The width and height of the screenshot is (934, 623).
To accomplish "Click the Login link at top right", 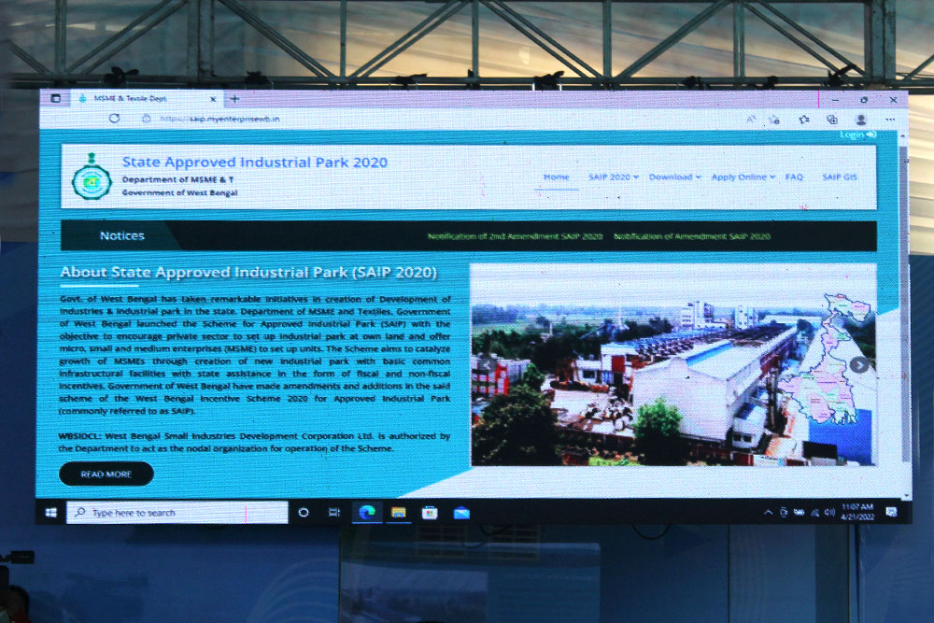I will pos(856,135).
